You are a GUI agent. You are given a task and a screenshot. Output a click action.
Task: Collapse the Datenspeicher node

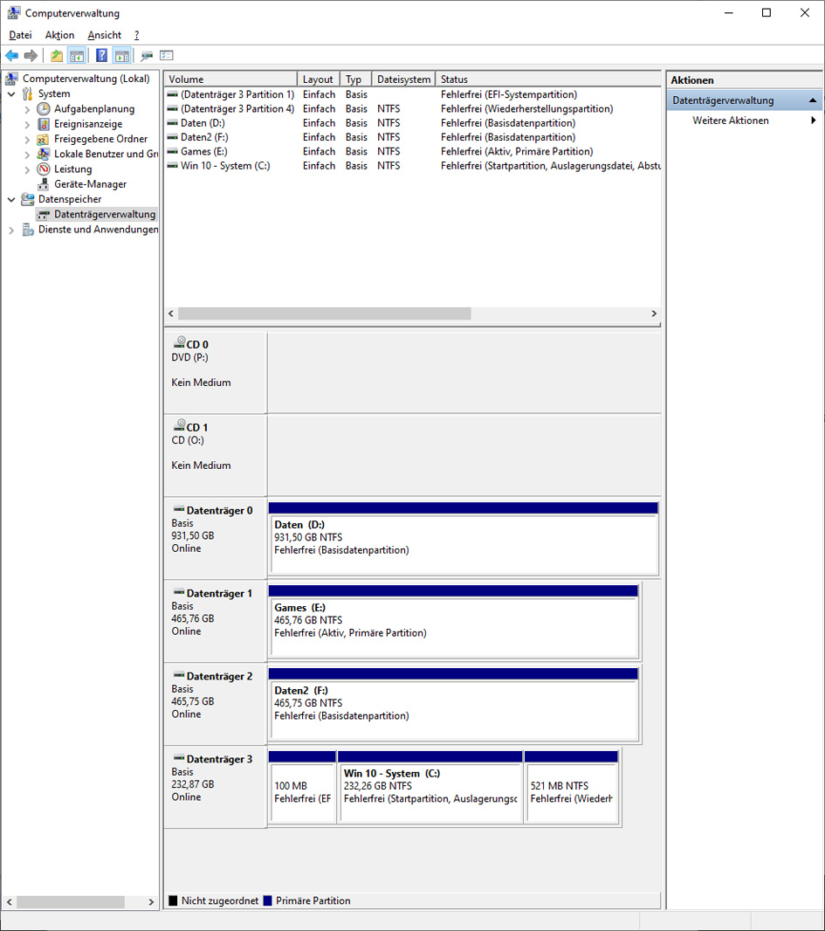(11, 199)
